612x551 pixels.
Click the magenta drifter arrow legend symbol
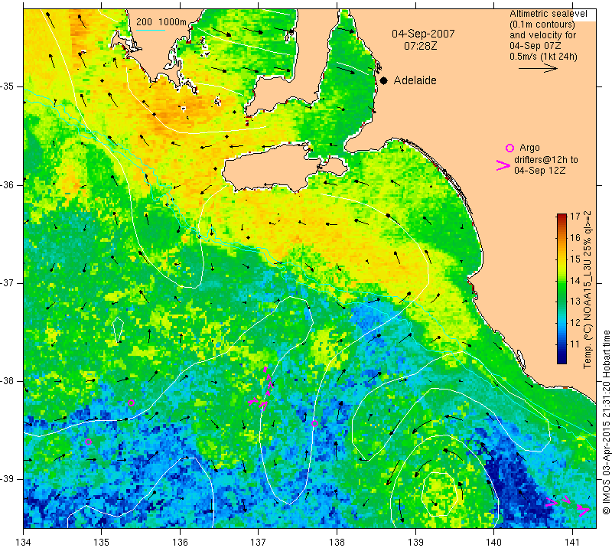(503, 165)
